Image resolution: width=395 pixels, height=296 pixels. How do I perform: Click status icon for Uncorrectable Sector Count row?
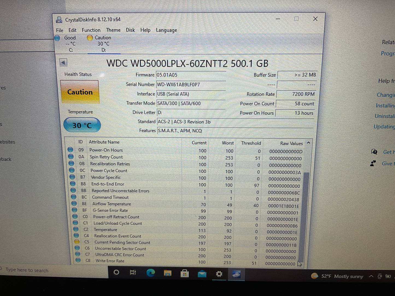coord(77,248)
